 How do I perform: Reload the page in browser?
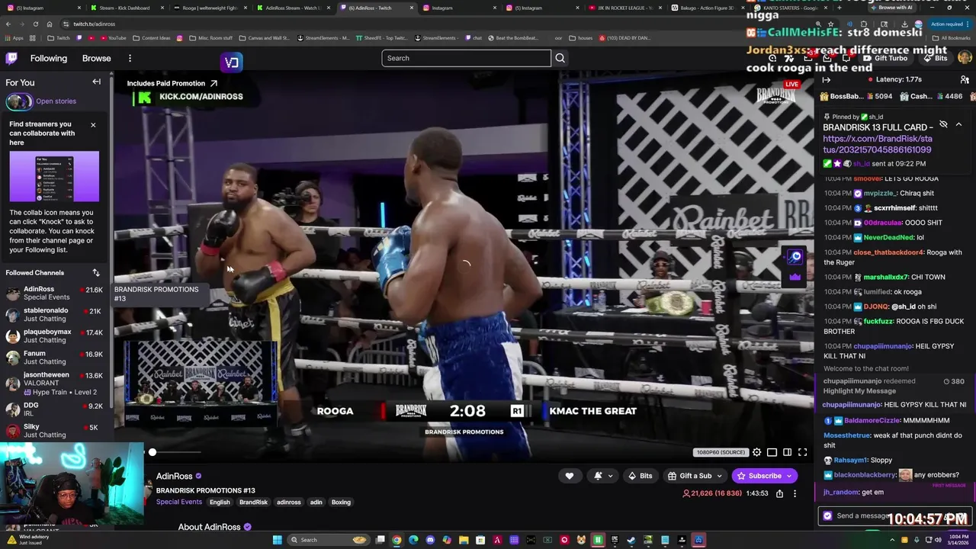coord(35,24)
